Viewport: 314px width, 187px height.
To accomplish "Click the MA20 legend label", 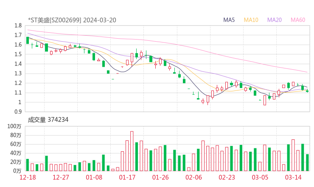I will pyautogui.click(x=275, y=20).
